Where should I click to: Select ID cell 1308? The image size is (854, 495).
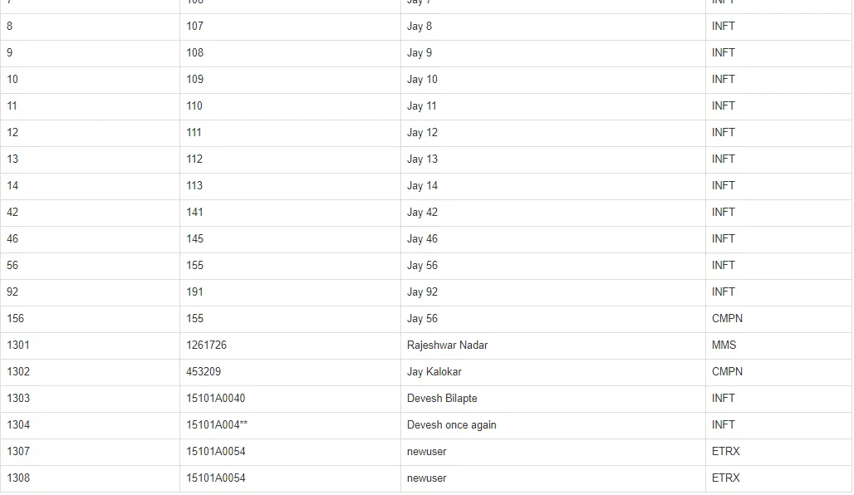tap(90, 478)
